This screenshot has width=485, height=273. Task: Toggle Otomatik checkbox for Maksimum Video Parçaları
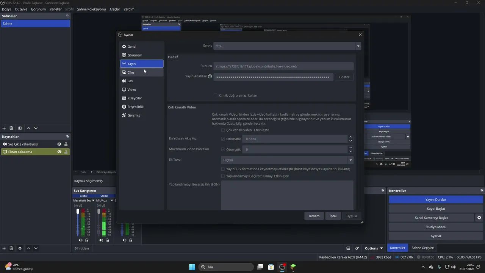223,149
